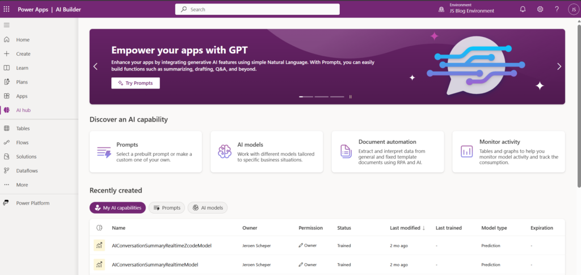Viewport: 581px width, 275px height.
Task: Go to previous banner slide
Action: (x=95, y=66)
